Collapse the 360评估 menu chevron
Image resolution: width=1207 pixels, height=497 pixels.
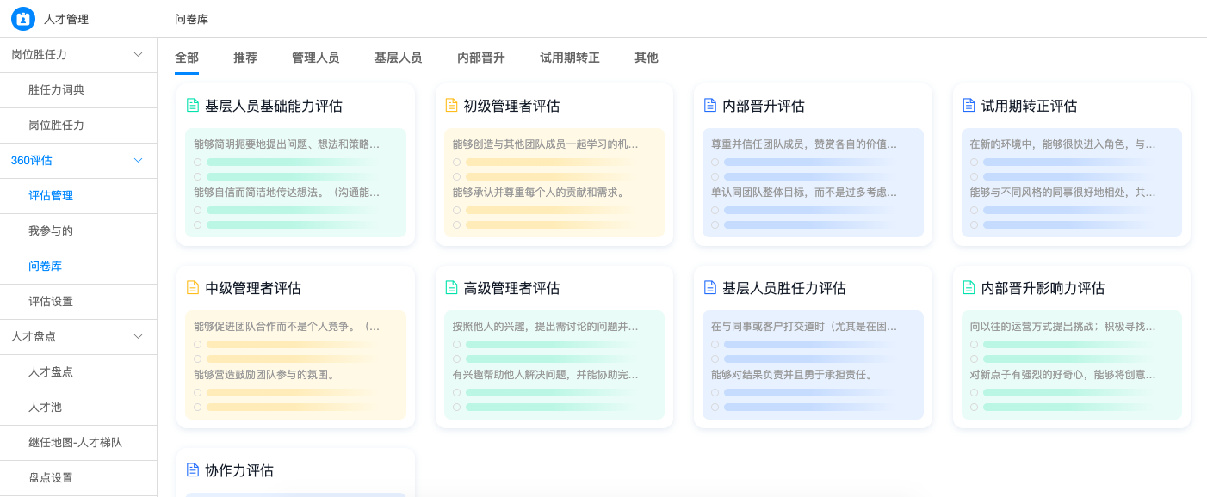138,160
